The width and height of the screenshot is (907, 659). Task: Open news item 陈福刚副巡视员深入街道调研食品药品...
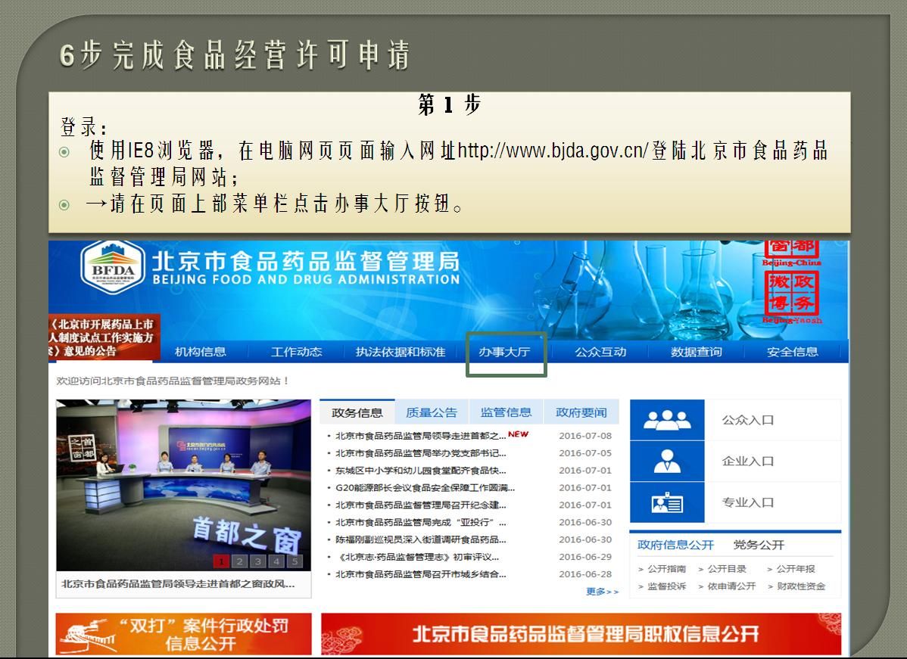click(x=420, y=539)
